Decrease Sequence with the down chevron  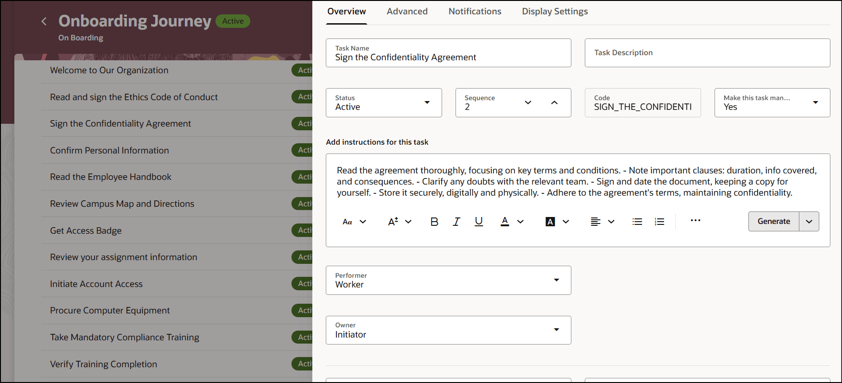click(x=528, y=102)
